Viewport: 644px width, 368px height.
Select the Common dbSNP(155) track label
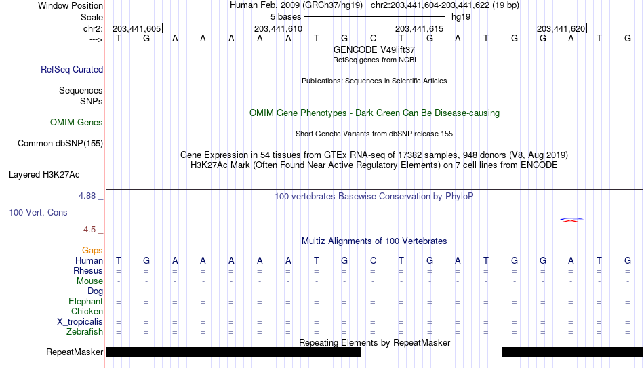click(60, 144)
